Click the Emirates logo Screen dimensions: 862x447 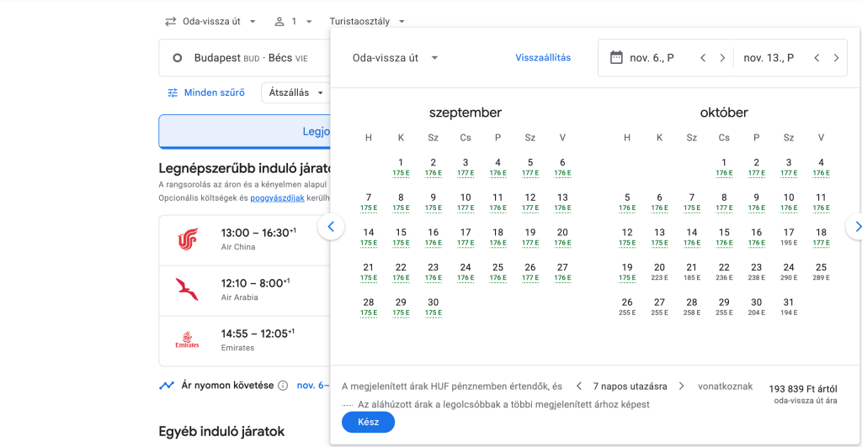point(187,339)
